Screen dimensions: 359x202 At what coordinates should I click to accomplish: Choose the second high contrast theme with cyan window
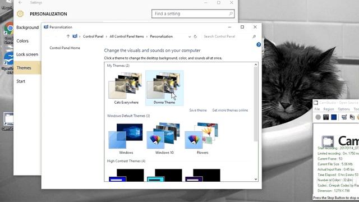[x=164, y=175]
